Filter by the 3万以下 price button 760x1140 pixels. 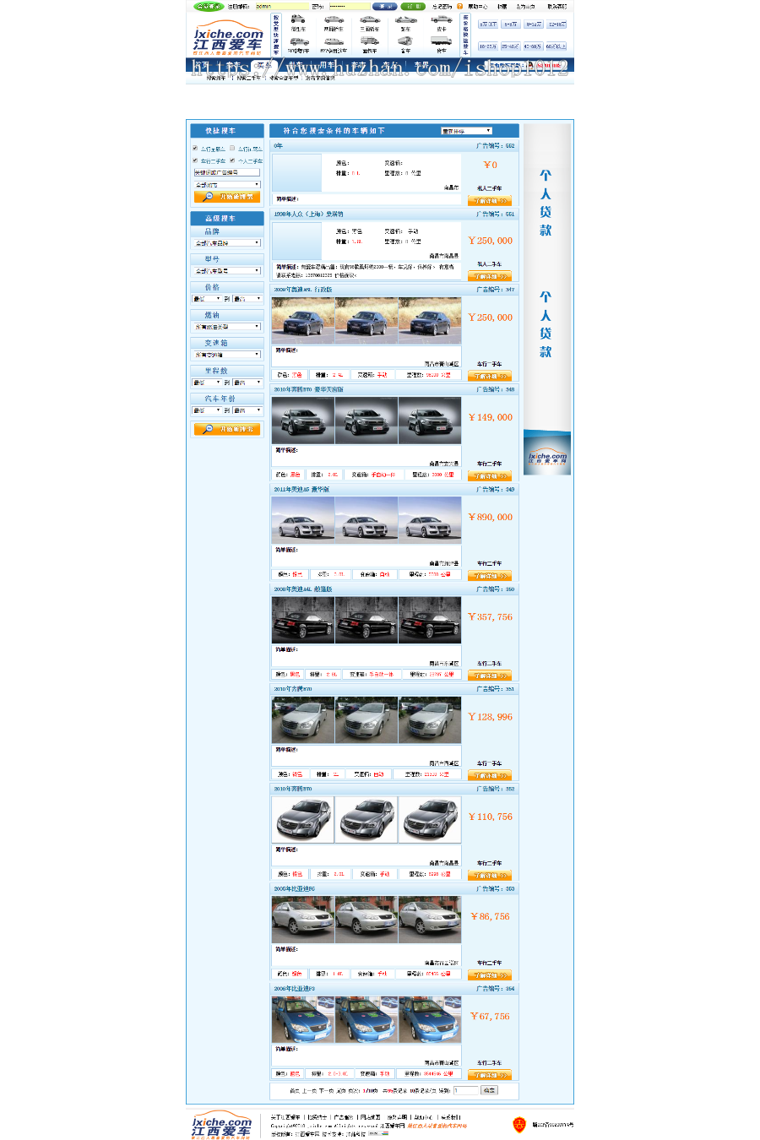[488, 24]
